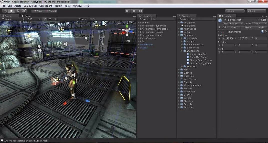Click the prefab Apply button
268x143 pixels.
[261, 27]
